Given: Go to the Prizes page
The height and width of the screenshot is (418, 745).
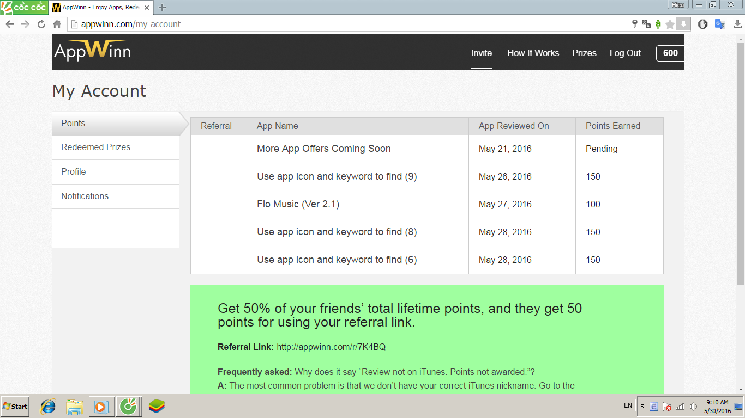Looking at the screenshot, I should click(584, 53).
